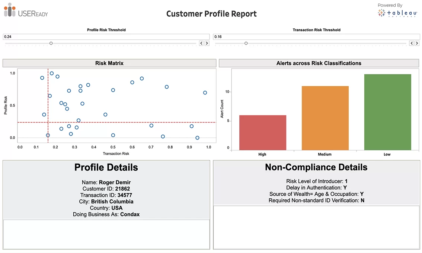Click the Transaction Risk Threshold slider handle
Image resolution: width=422 pixels, height=253 pixels.
[246, 43]
